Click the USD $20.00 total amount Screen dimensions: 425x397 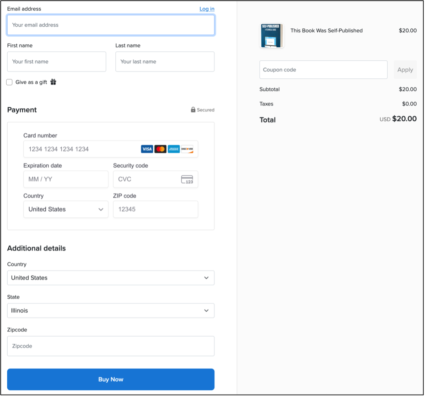398,119
